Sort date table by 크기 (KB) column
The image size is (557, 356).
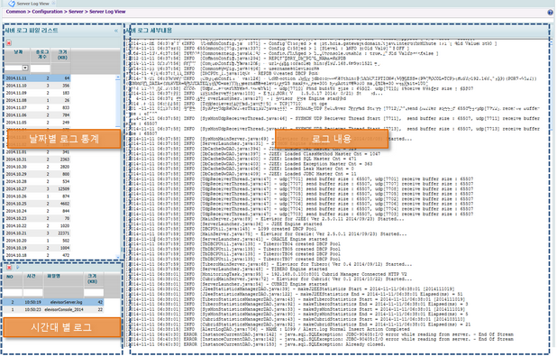tap(62, 55)
